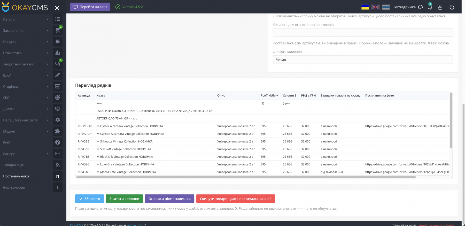The height and width of the screenshot is (226, 465).
Task: Expand the Модулі menu chevron
Action: pos(48,131)
